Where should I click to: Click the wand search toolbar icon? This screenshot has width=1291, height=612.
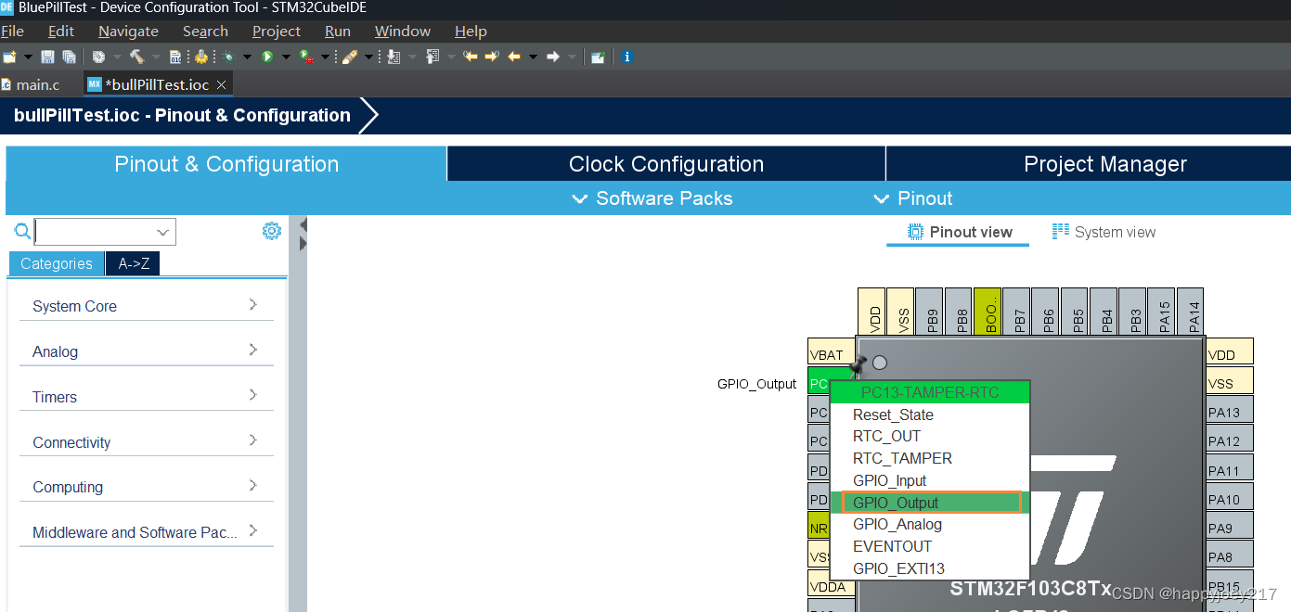point(349,57)
